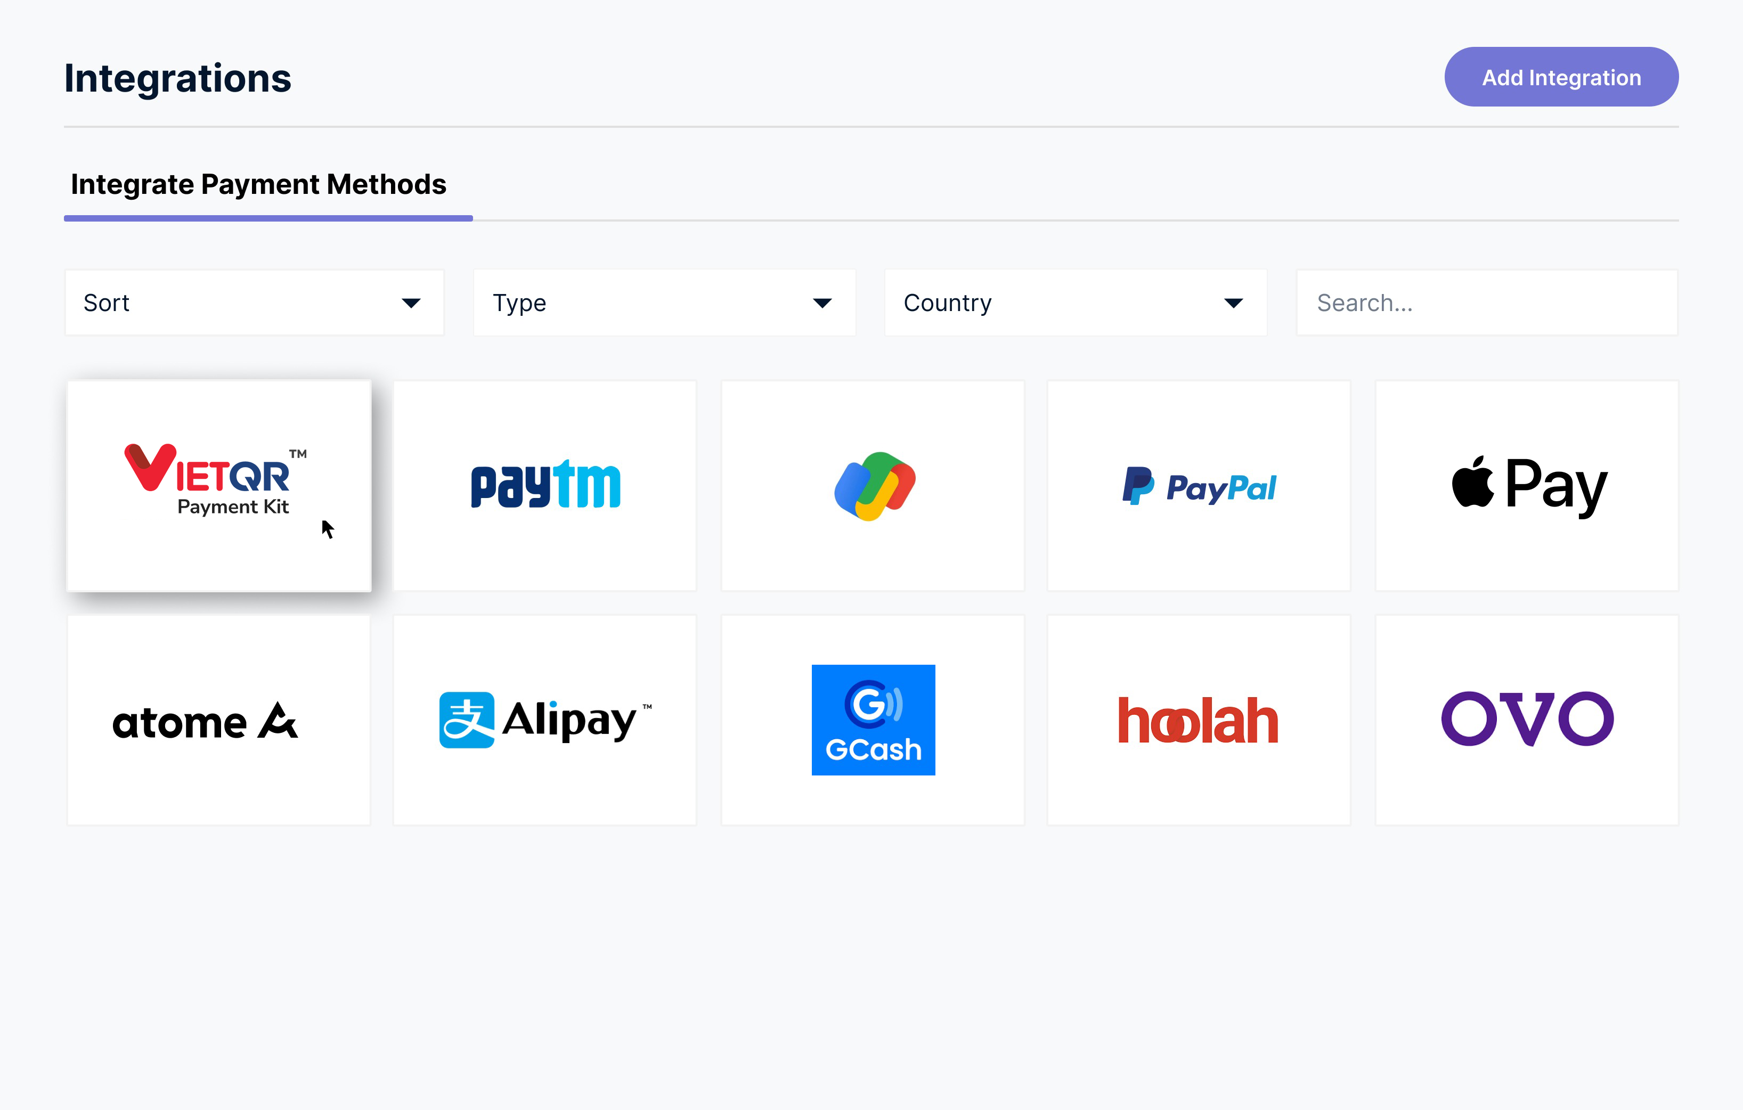1743x1110 pixels.
Task: Click the hoolah integration card
Action: click(x=1198, y=719)
